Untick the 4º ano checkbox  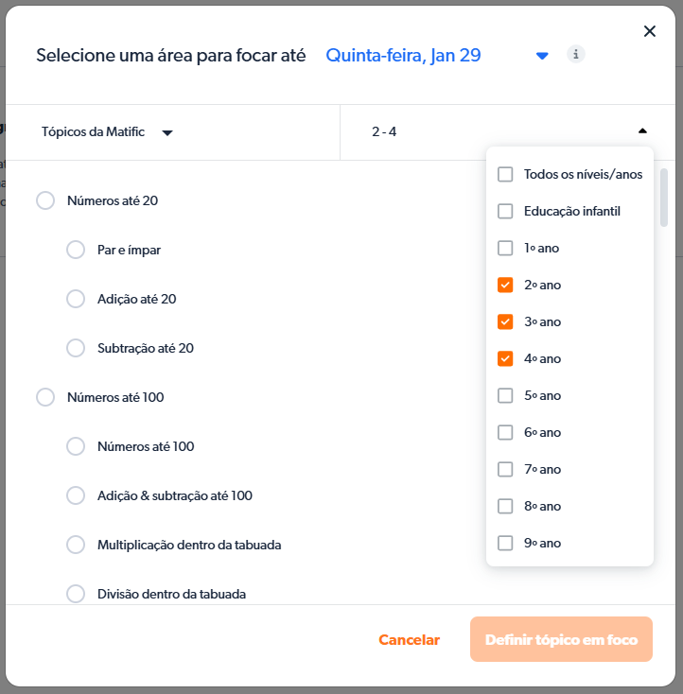pyautogui.click(x=505, y=358)
